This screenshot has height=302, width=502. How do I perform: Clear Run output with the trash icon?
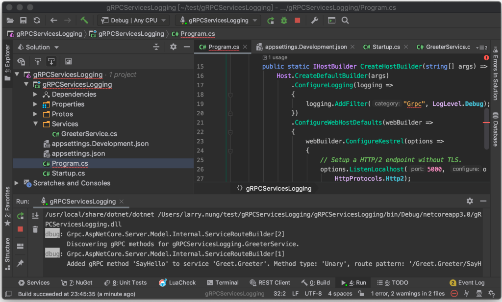click(x=35, y=229)
